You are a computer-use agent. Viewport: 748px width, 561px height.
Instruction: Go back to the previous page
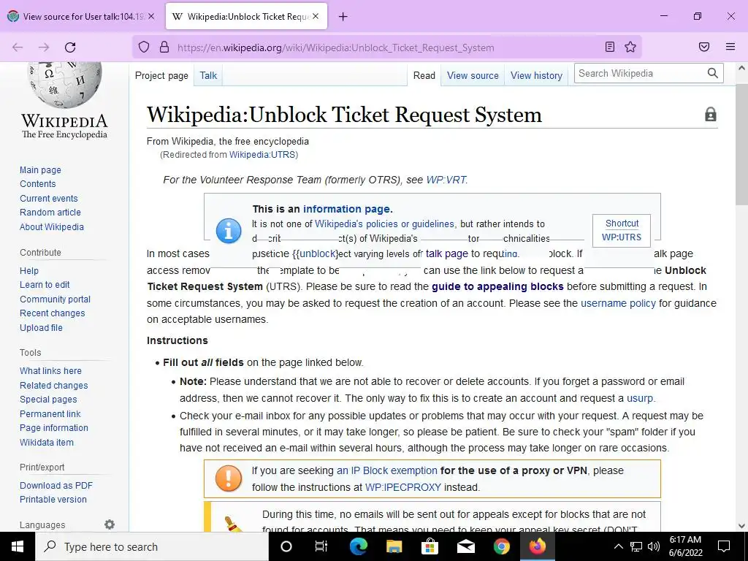point(18,47)
